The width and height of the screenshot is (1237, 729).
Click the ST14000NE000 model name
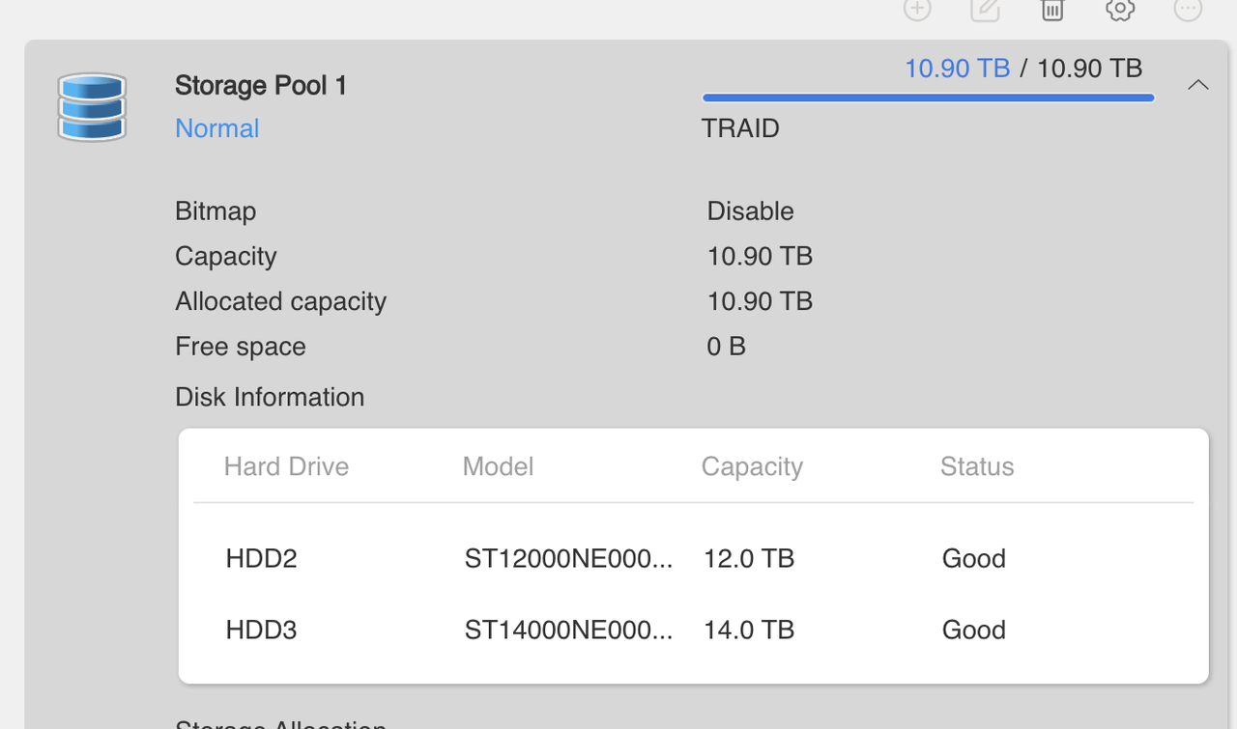(568, 630)
